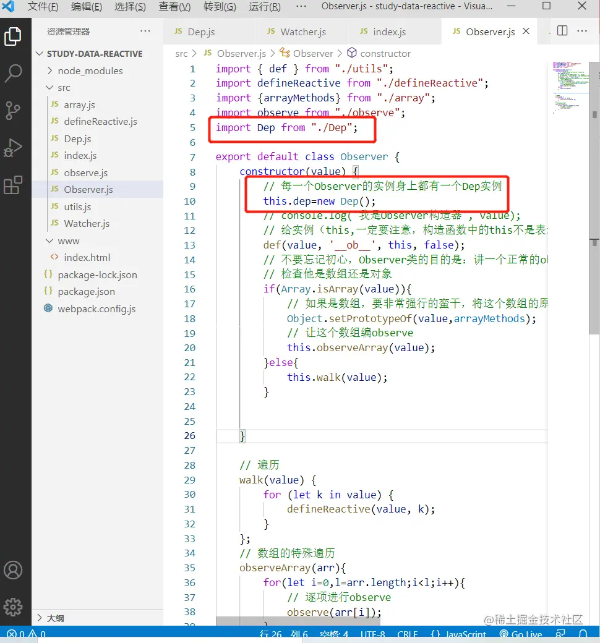Open webpack.config.js file

(98, 309)
